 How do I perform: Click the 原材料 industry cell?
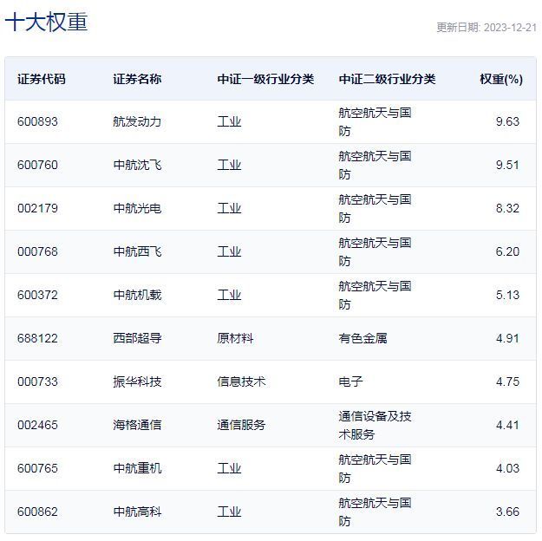(x=235, y=338)
